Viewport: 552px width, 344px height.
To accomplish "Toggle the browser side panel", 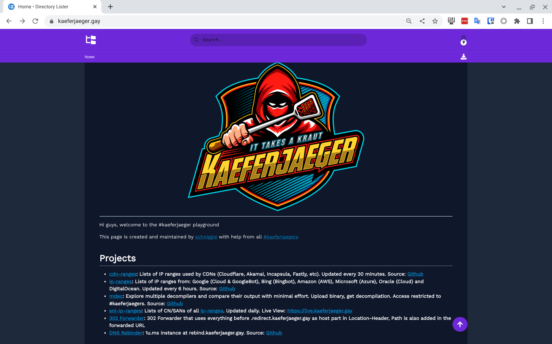I will click(530, 21).
